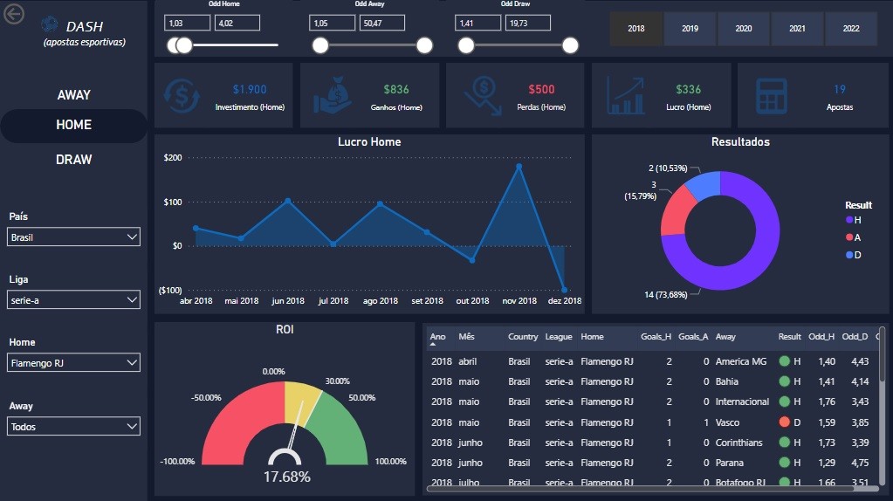Screen dimensions: 893x501
Task: Click the Odd Home minimum value field
Action: (187, 23)
